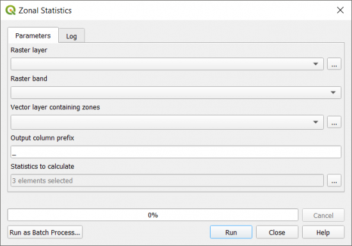
Task: Open Help for Zonal Statistics
Action: point(323,233)
